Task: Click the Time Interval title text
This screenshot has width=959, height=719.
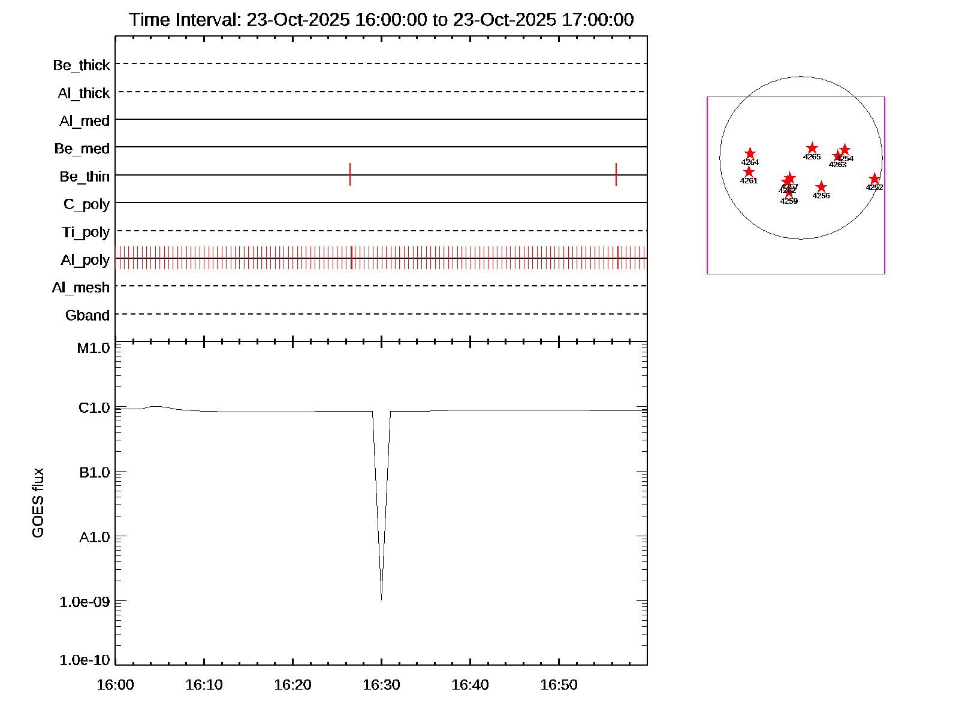Action: point(381,20)
